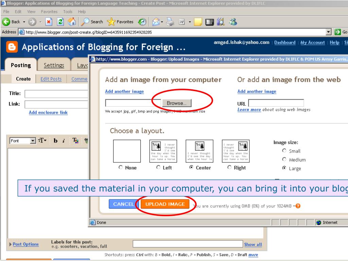Click the Labels for this post field
Screen dimensions: 348x261
pyautogui.click(x=188, y=244)
